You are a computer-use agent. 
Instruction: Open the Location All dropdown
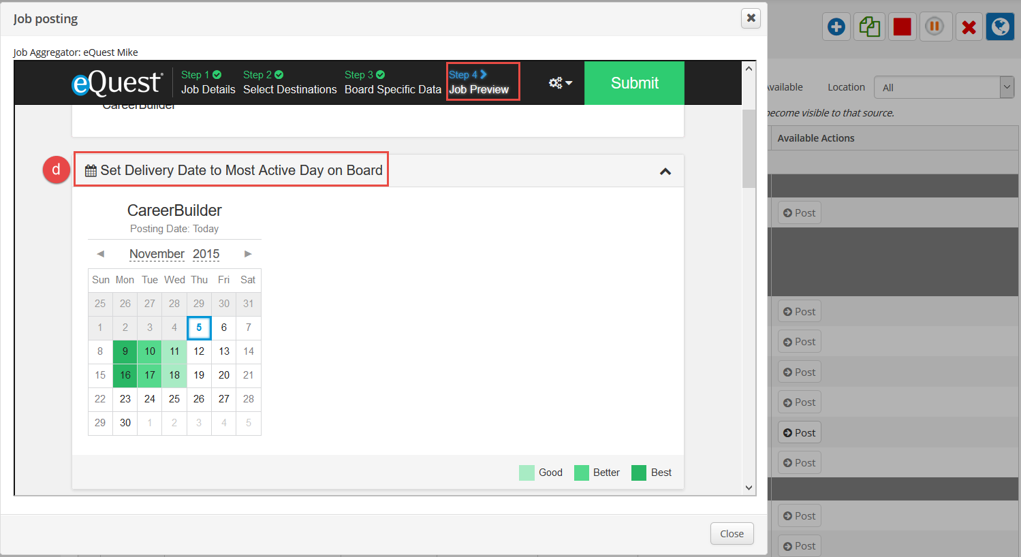point(943,87)
